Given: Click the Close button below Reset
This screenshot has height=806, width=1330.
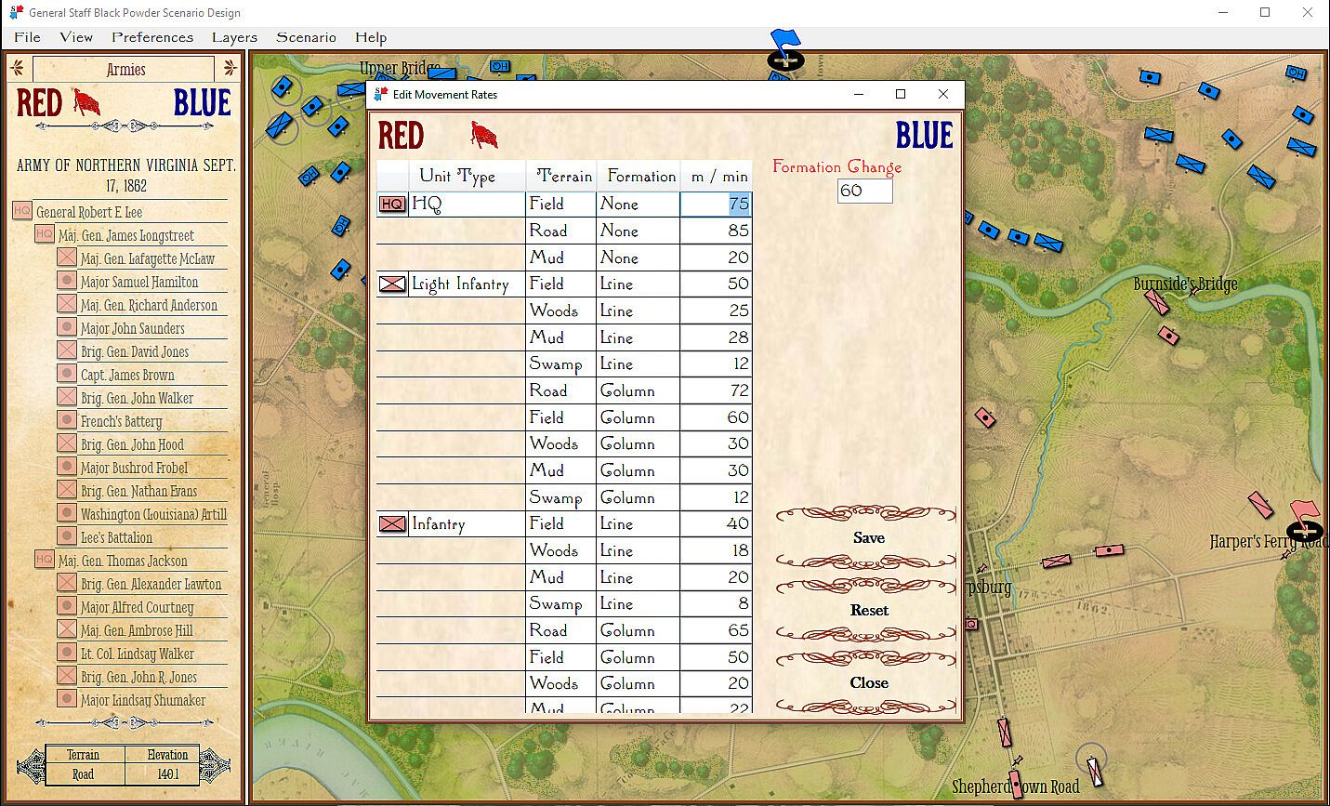Looking at the screenshot, I should [868, 682].
